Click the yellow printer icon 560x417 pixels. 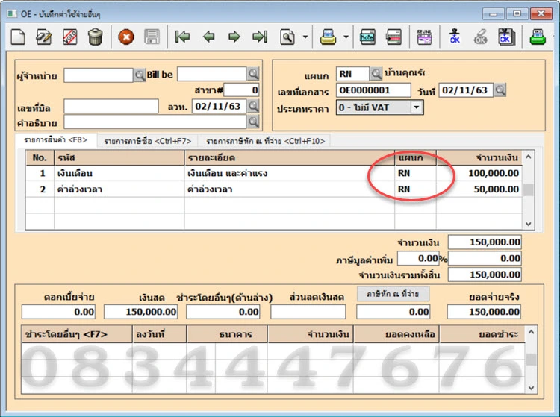pos(328,37)
